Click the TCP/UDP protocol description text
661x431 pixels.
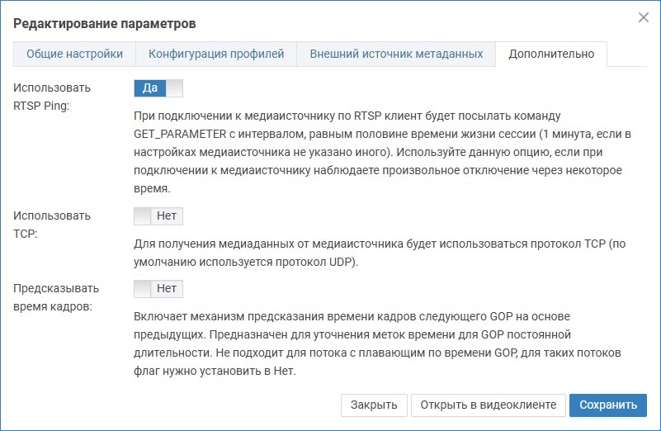(x=380, y=253)
